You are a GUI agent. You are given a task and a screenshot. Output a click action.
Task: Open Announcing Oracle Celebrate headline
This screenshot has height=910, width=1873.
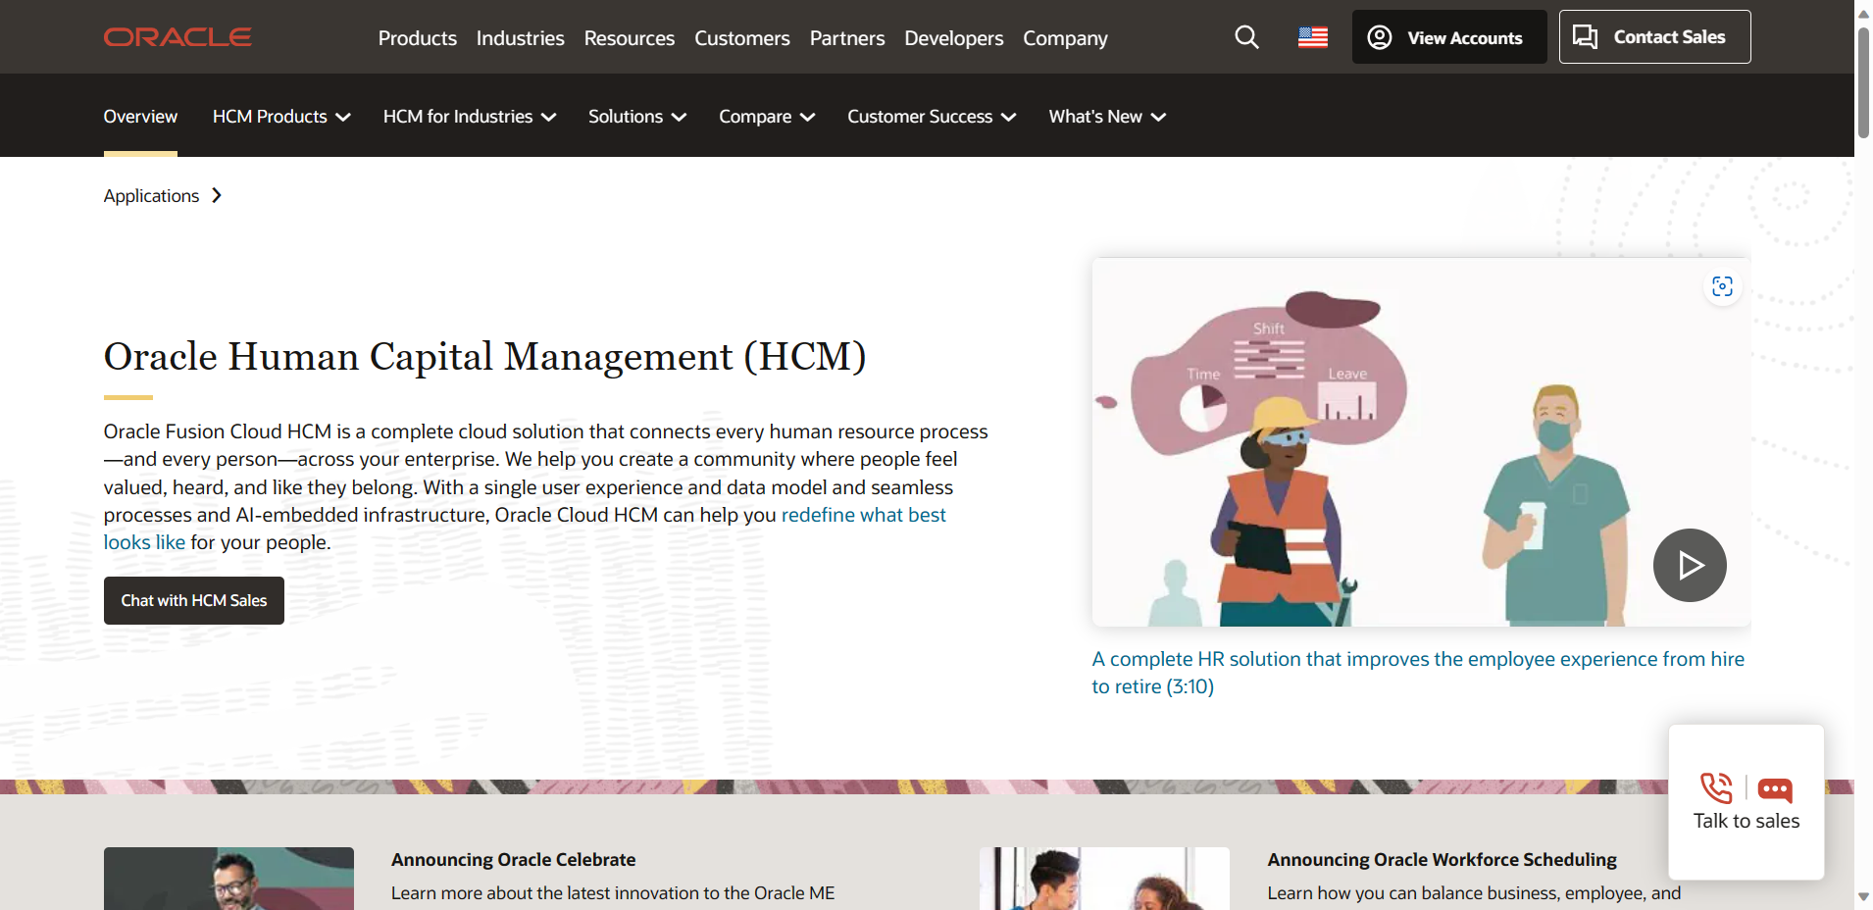point(513,860)
